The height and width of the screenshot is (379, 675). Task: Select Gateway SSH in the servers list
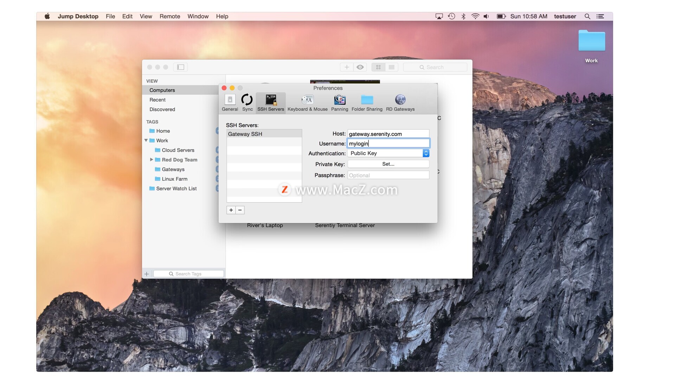(264, 134)
